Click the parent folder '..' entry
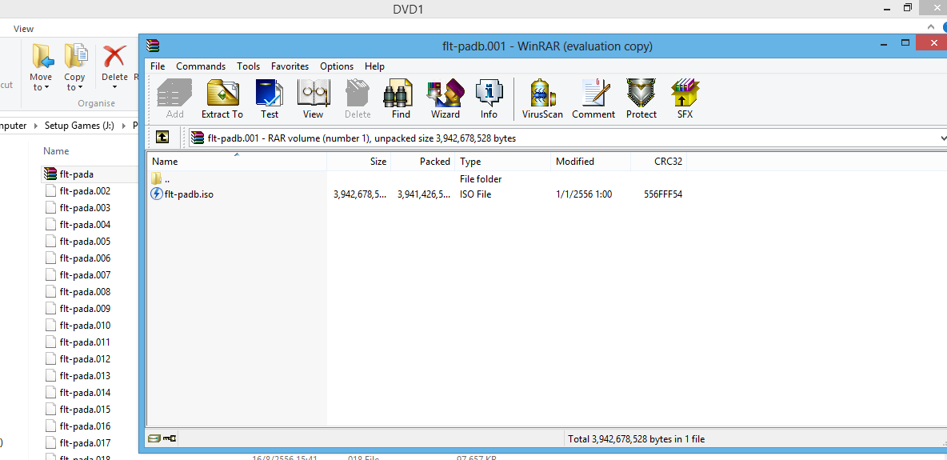This screenshot has height=460, width=947. pyautogui.click(x=161, y=179)
